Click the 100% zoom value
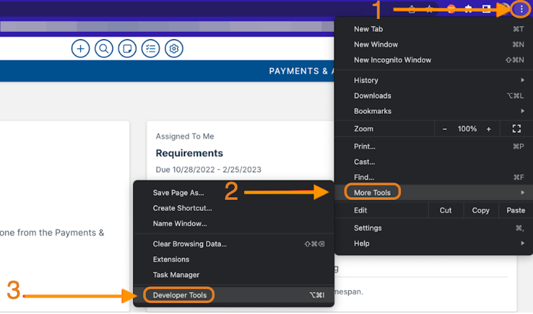This screenshot has width=533, height=314. 467,129
